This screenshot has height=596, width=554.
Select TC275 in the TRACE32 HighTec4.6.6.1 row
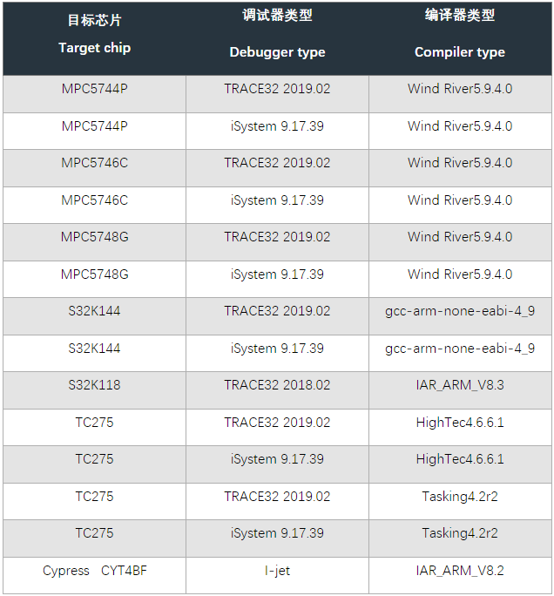coord(94,423)
